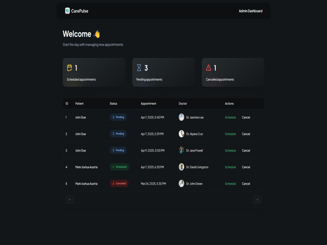327x245 pixels.
Task: Click the red Cancelled status badge
Action: (x=119, y=184)
